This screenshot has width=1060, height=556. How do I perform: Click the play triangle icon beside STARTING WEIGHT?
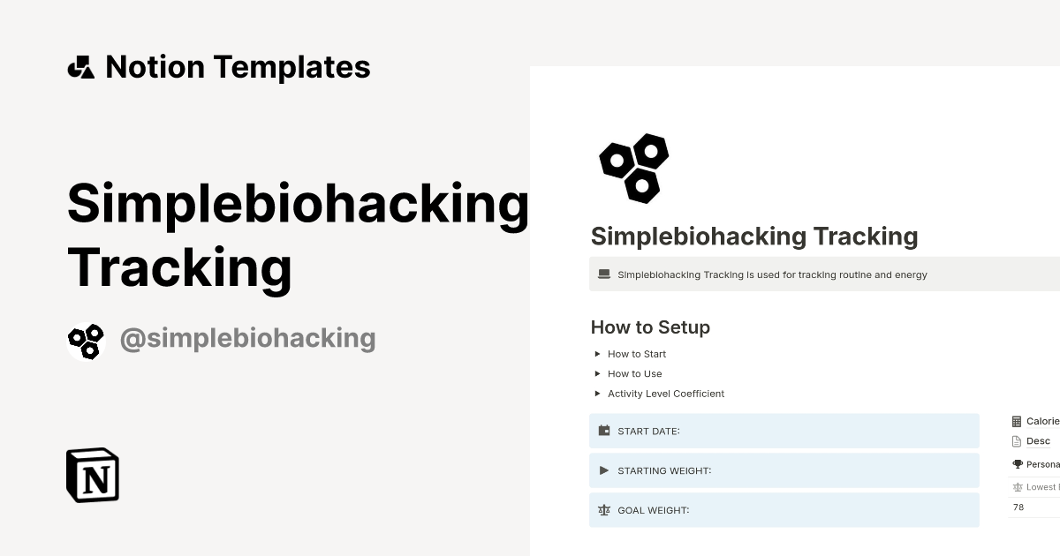point(605,470)
